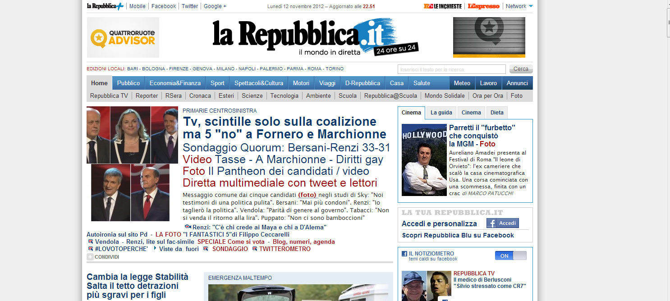Open the Mobile link in top bar

138,6
